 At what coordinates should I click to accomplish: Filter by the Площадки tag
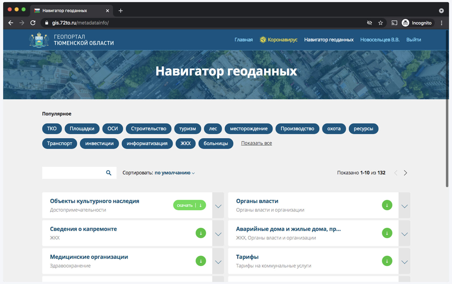coord(82,129)
